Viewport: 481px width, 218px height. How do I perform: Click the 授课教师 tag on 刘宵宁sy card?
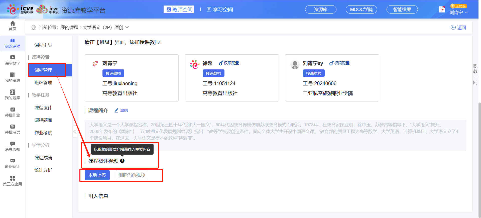[314, 73]
